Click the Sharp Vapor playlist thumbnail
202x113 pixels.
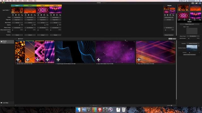point(156,52)
